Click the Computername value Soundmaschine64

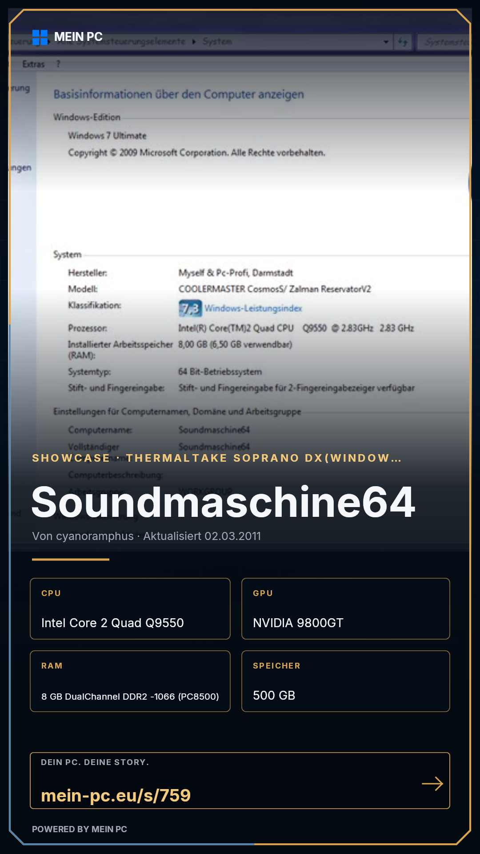(214, 430)
